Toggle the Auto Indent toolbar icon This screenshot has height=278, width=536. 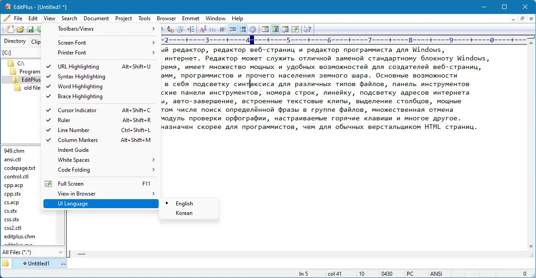232,29
